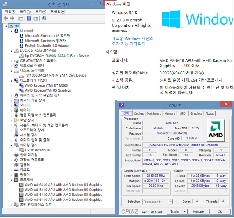Screen dimensions: 234x218
Task: Click the 사운드, 비디오 및 게임 컨트롤러 icon
Action: point(16,125)
